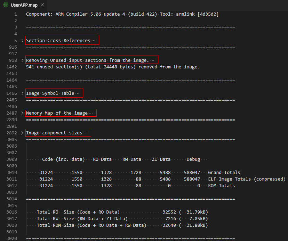Click line number 1462 in the gutter
The image size is (288, 241).
[x=11, y=67]
